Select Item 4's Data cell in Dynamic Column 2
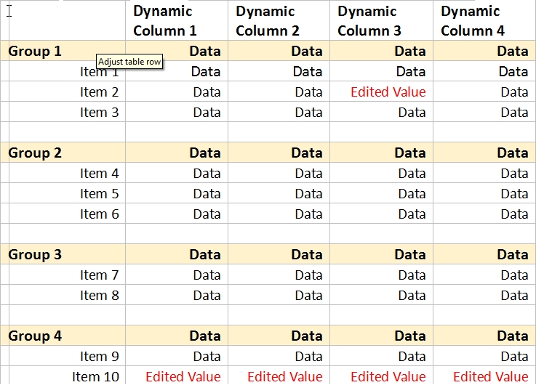The image size is (544, 385). [308, 174]
